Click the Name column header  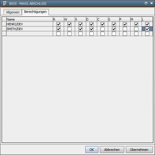coord(30,19)
